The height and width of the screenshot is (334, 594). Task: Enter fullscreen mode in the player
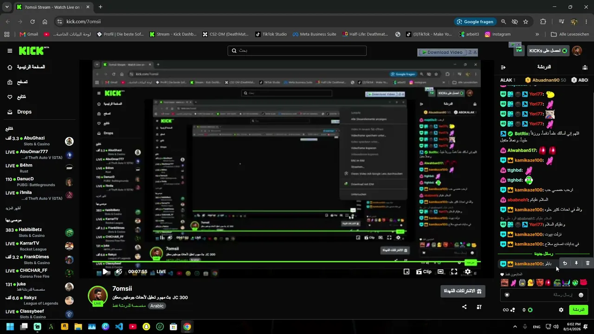point(454,272)
